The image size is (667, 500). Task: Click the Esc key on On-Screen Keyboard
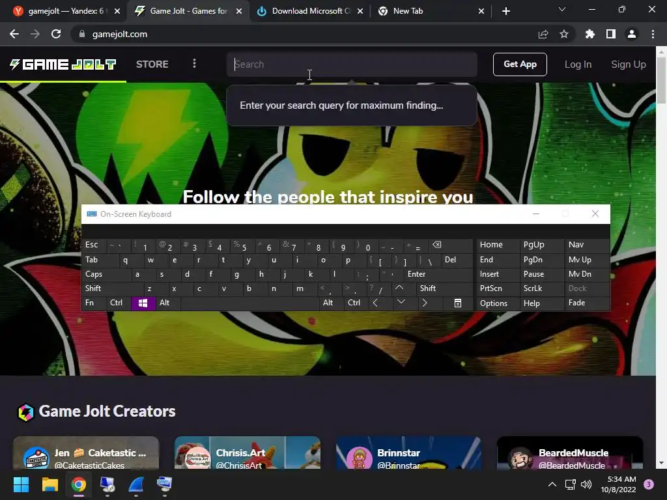point(94,245)
